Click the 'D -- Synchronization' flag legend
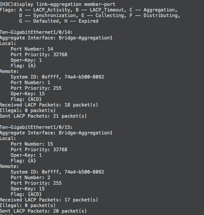 (47, 15)
